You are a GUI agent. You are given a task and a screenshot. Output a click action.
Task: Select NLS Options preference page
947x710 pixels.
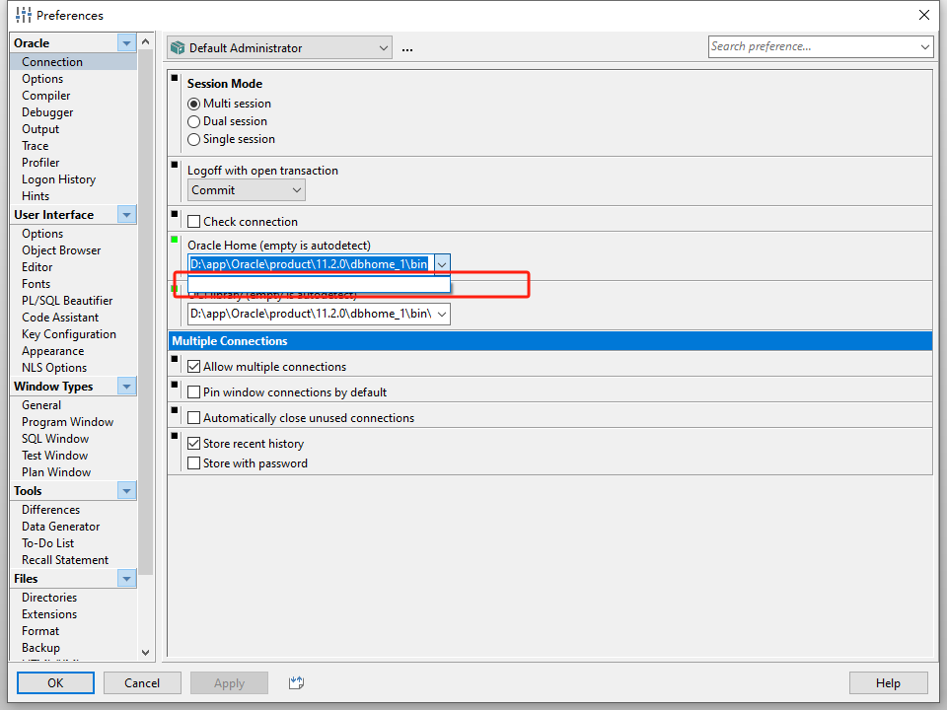[54, 368]
